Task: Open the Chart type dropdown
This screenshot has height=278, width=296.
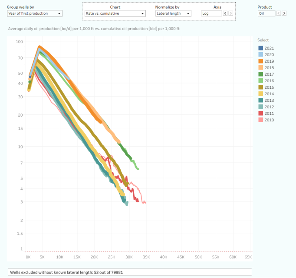Action: (x=115, y=13)
